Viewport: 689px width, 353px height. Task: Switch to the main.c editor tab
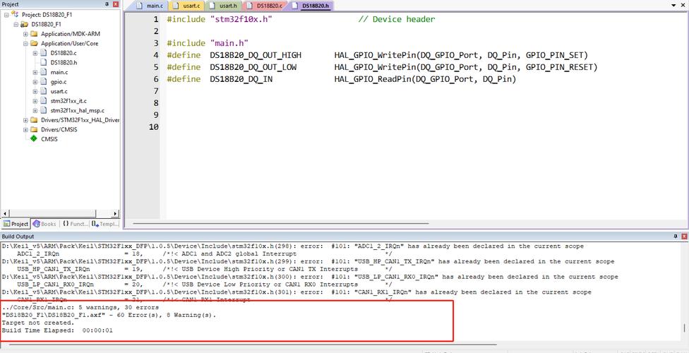(150, 6)
